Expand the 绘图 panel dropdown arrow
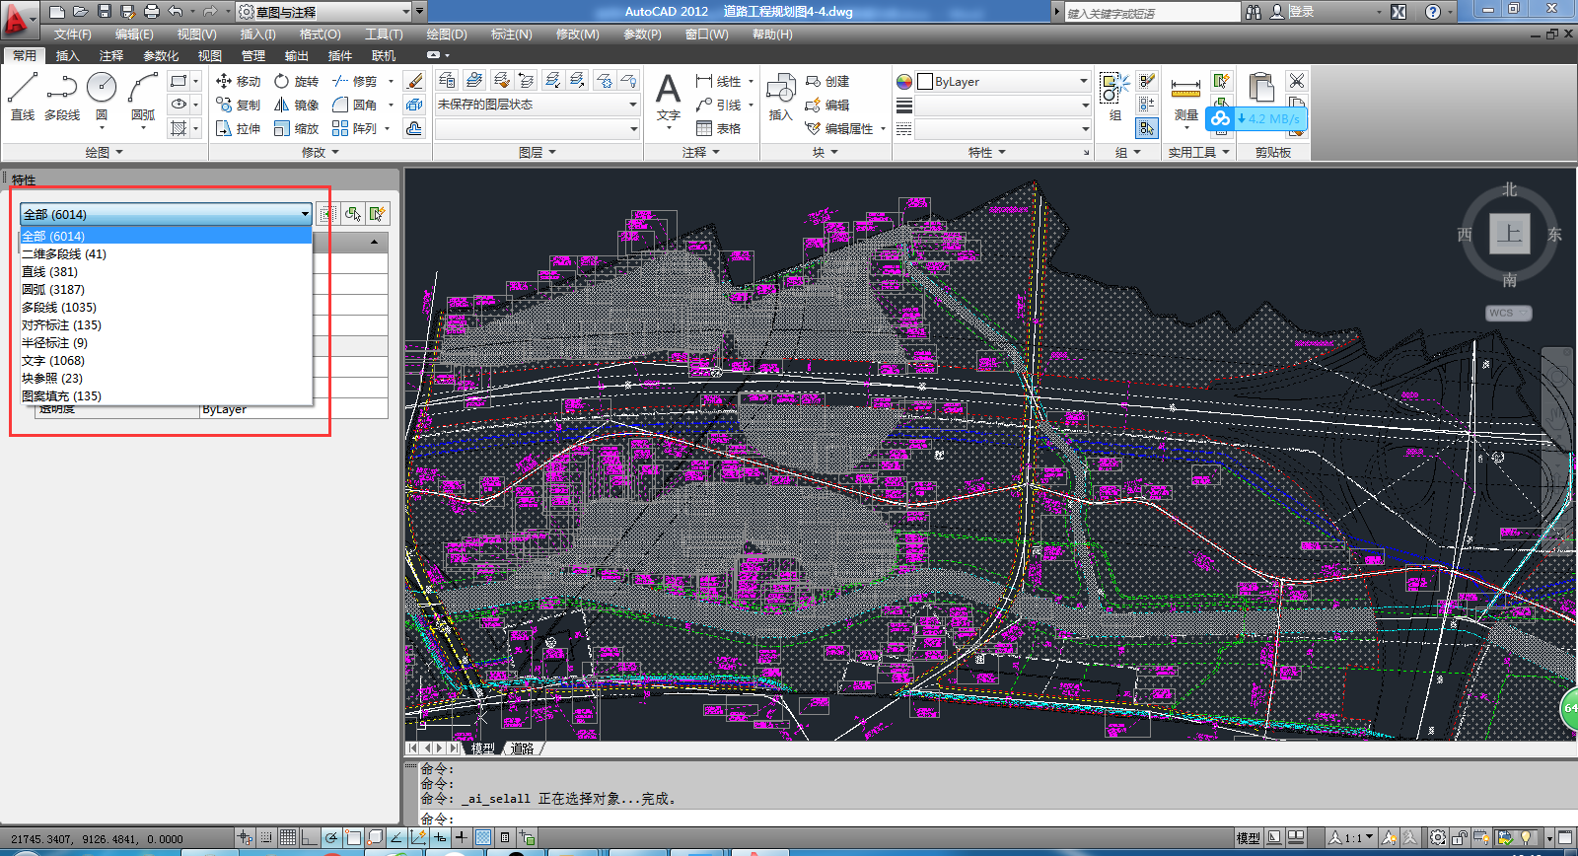This screenshot has height=856, width=1578. point(119,152)
